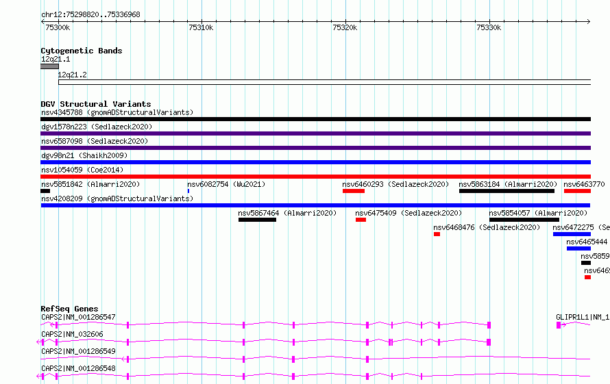Click the tiny blue nsv6082754 marker

click(x=188, y=191)
